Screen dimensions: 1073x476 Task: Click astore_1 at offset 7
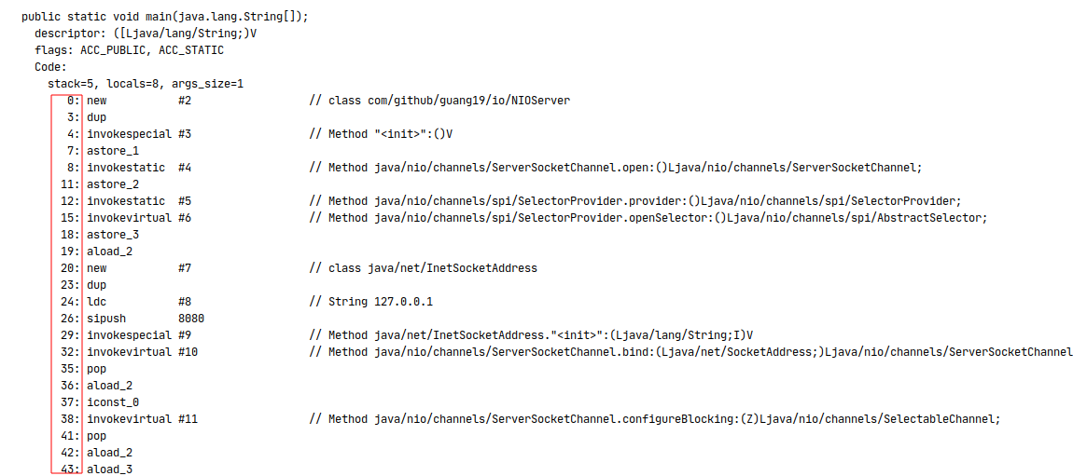tap(109, 151)
